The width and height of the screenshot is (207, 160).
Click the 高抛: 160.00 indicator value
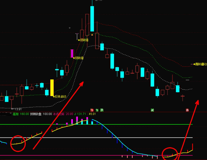click(x=21, y=114)
